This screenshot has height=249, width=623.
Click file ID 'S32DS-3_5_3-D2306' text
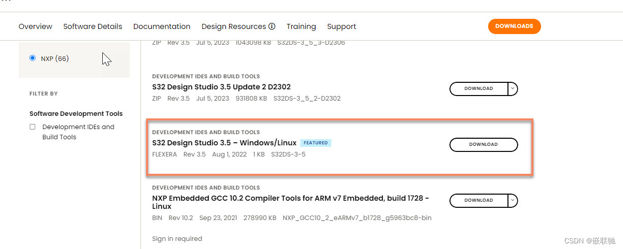[x=311, y=43]
